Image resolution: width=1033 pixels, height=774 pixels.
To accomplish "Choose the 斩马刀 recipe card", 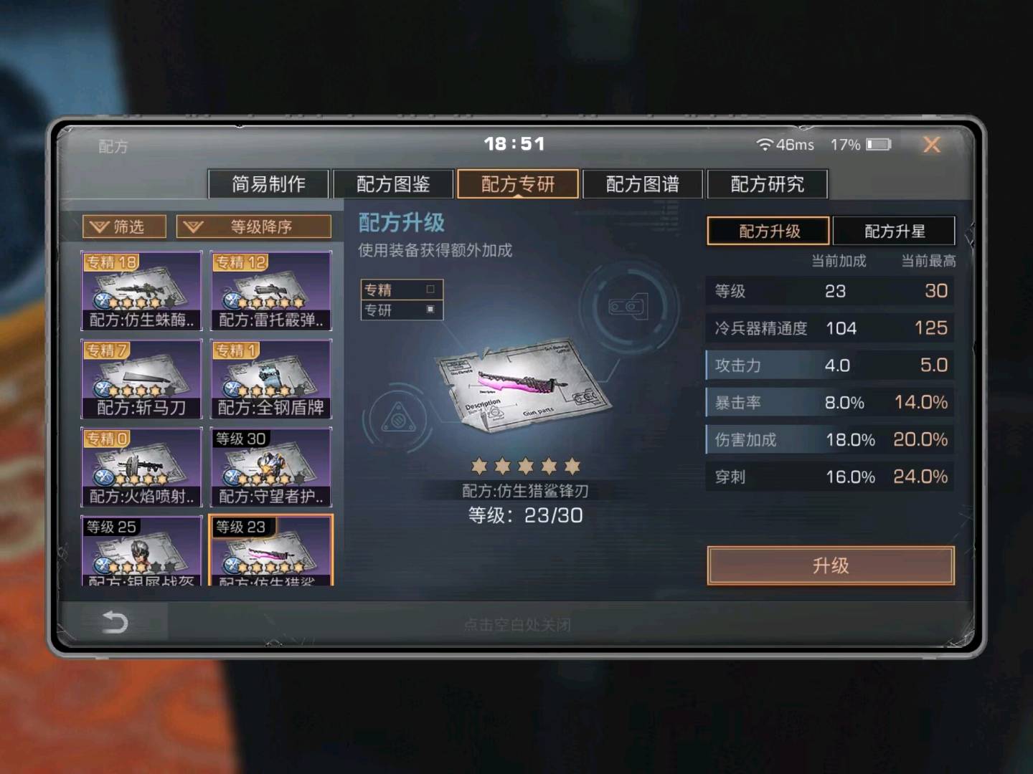I will (142, 379).
